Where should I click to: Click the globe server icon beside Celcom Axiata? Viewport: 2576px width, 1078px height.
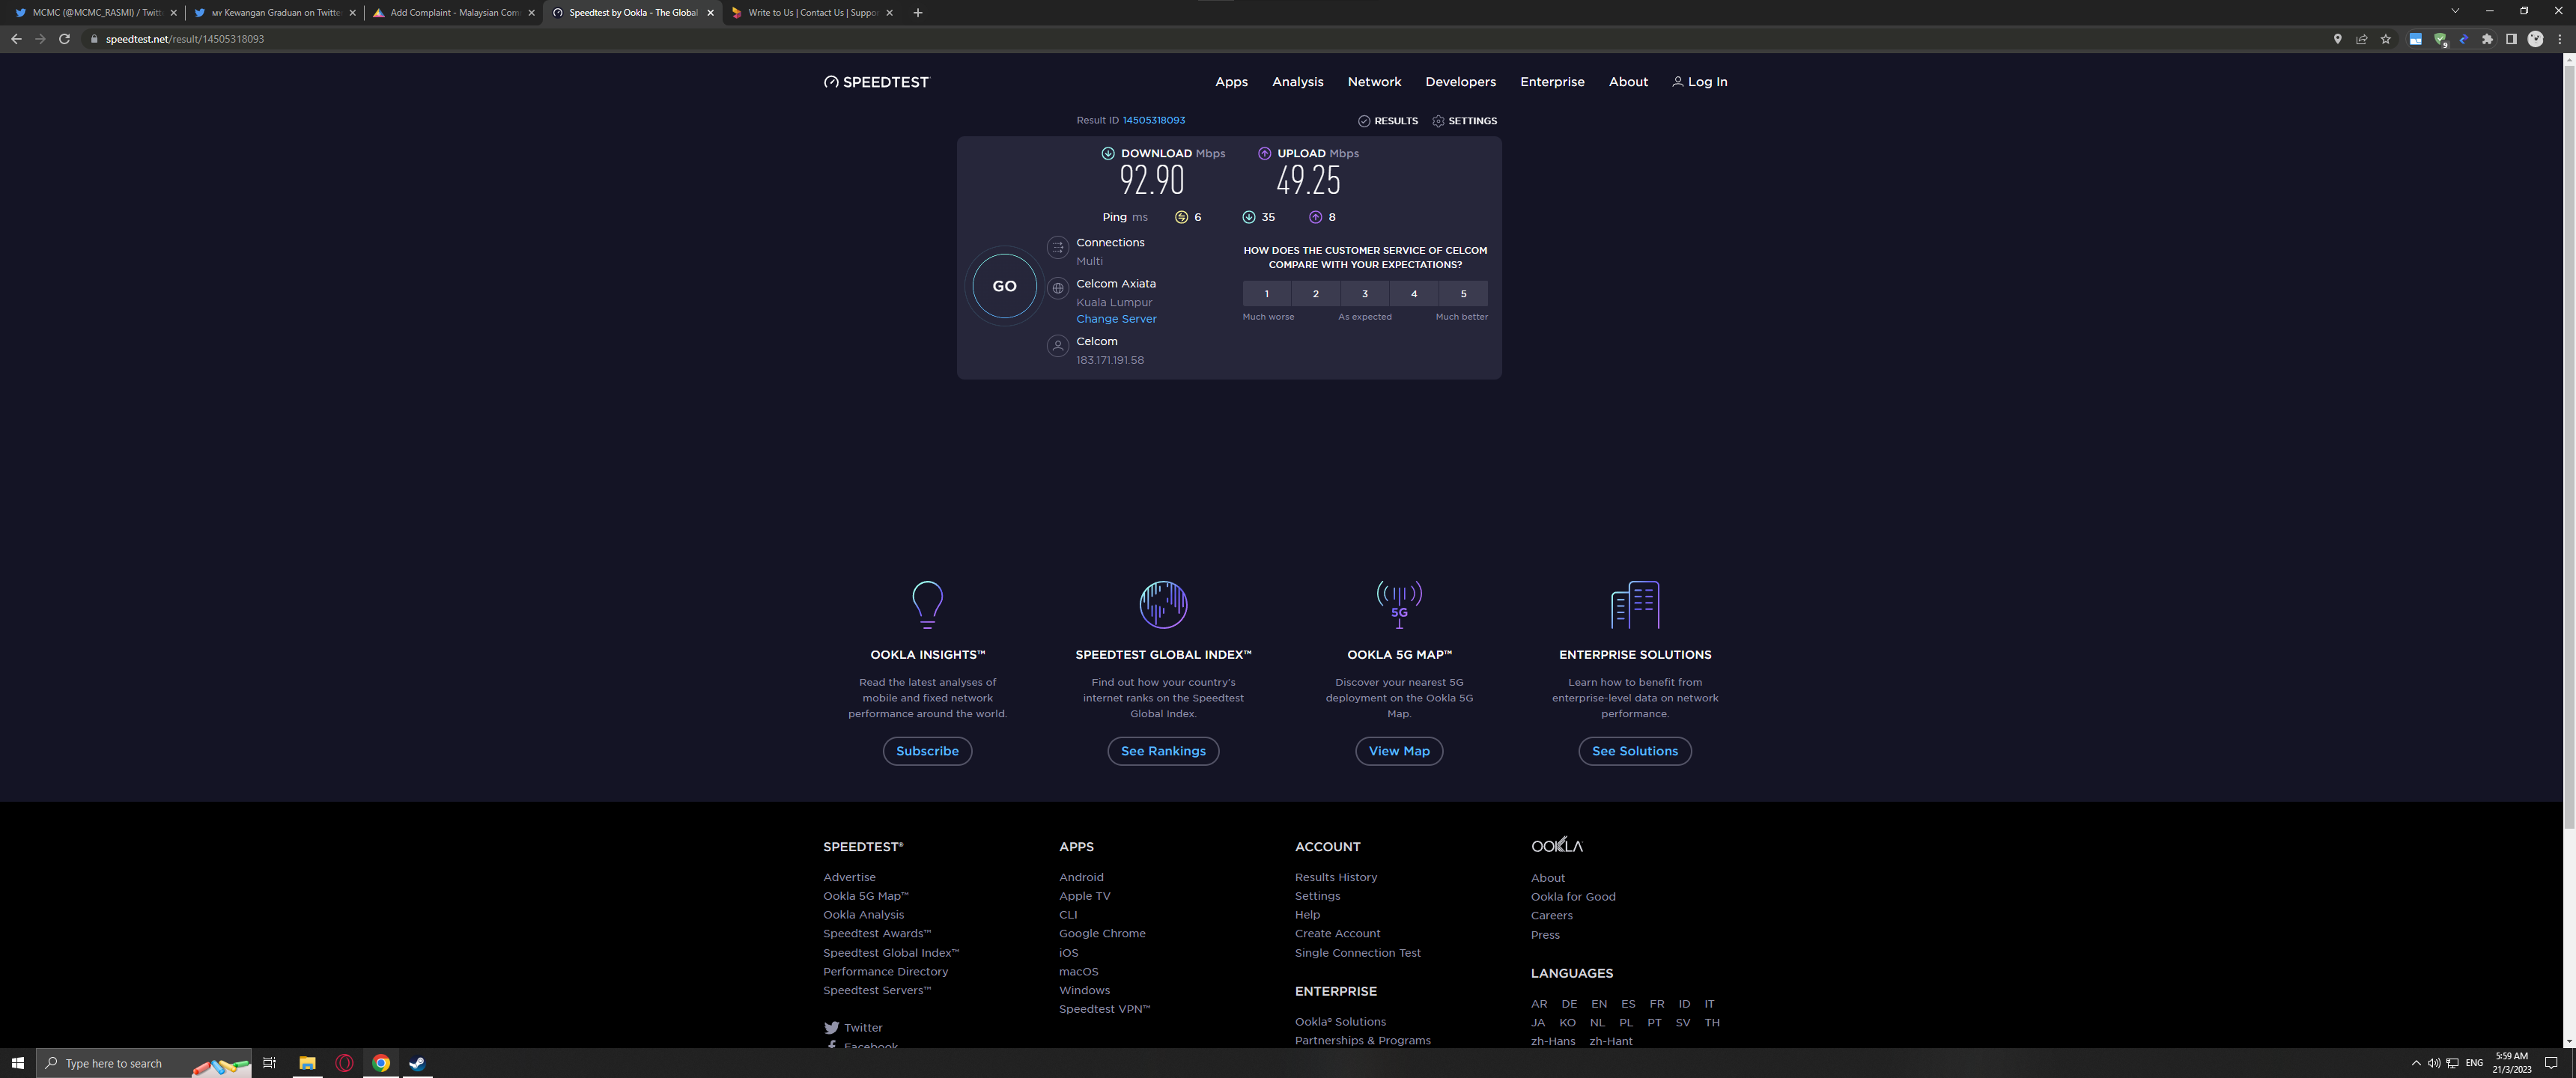1057,288
